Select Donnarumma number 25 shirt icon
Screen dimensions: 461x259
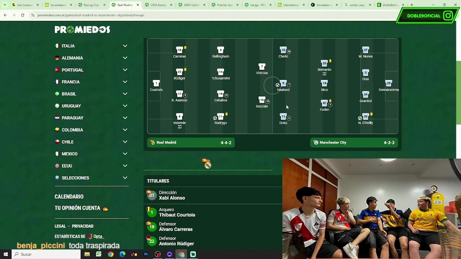click(389, 83)
